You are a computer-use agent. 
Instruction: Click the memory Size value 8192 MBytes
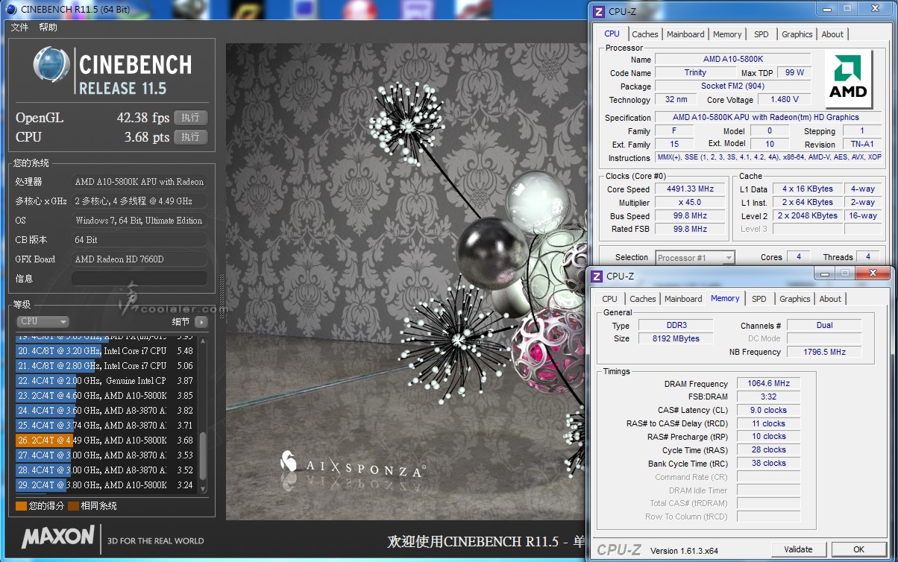click(676, 339)
